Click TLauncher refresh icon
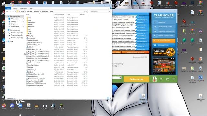The image size is (207, 116). tap(161, 79)
